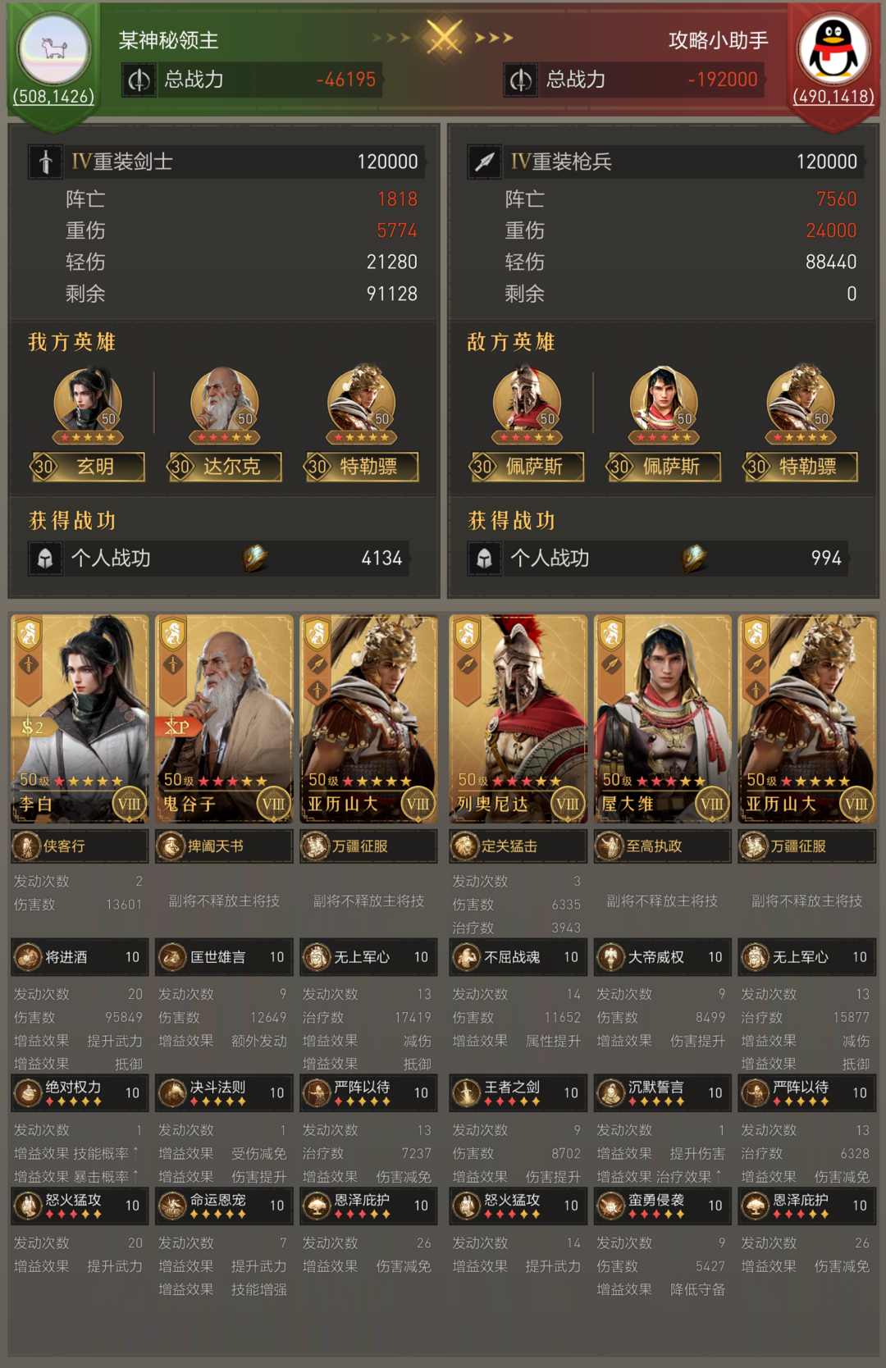Open 某神秘领主 player avatar
This screenshot has width=886, height=1368.
(54, 48)
